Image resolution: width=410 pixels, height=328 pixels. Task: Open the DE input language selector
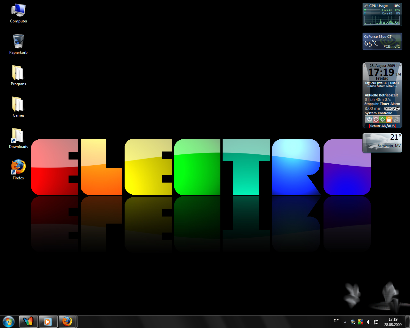336,321
